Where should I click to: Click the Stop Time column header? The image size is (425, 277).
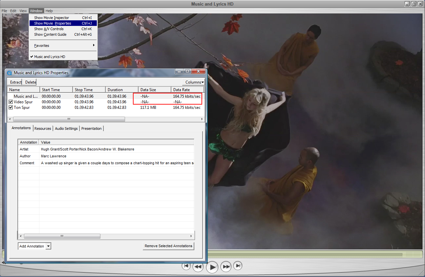tap(89, 90)
